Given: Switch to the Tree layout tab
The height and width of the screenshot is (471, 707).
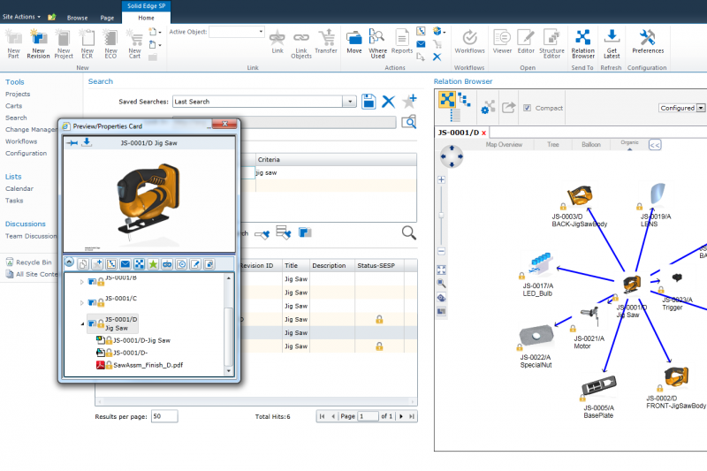Looking at the screenshot, I should click(x=553, y=145).
